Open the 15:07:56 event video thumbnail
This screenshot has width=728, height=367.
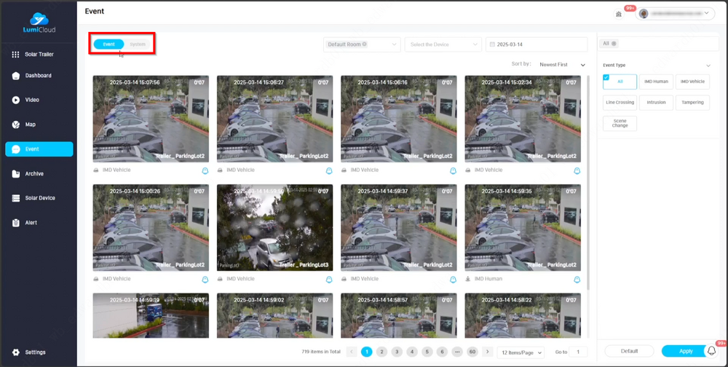(151, 119)
